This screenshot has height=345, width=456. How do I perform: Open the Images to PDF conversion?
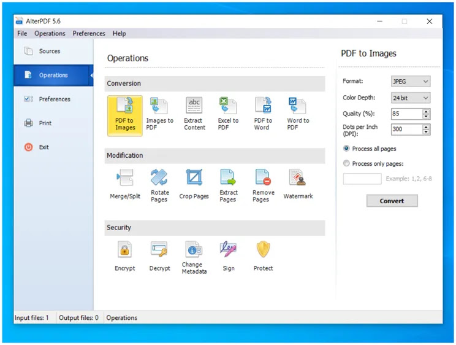pos(159,114)
